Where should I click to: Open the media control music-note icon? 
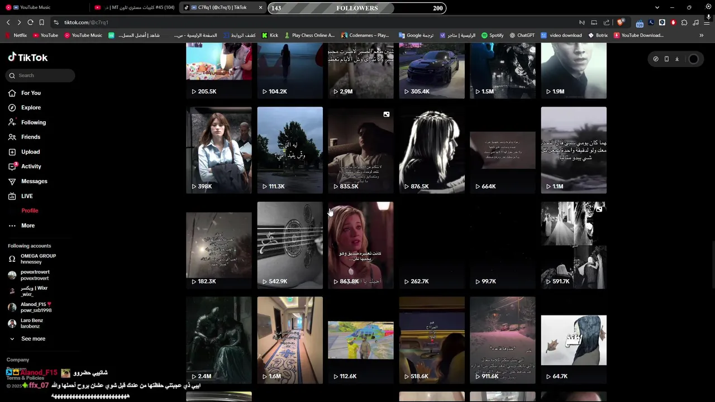pos(695,22)
